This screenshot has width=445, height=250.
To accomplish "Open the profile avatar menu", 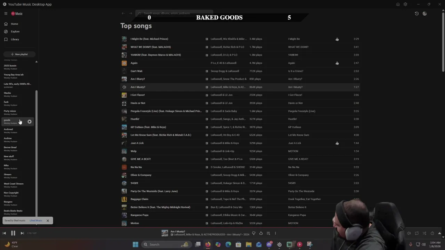I will (424, 14).
